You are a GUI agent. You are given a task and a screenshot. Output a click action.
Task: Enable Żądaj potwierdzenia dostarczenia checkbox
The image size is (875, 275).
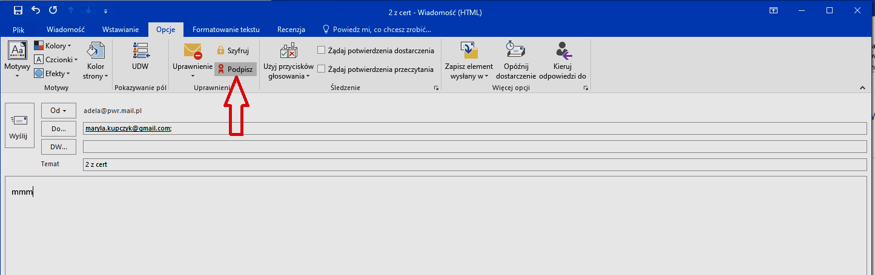pos(322,51)
